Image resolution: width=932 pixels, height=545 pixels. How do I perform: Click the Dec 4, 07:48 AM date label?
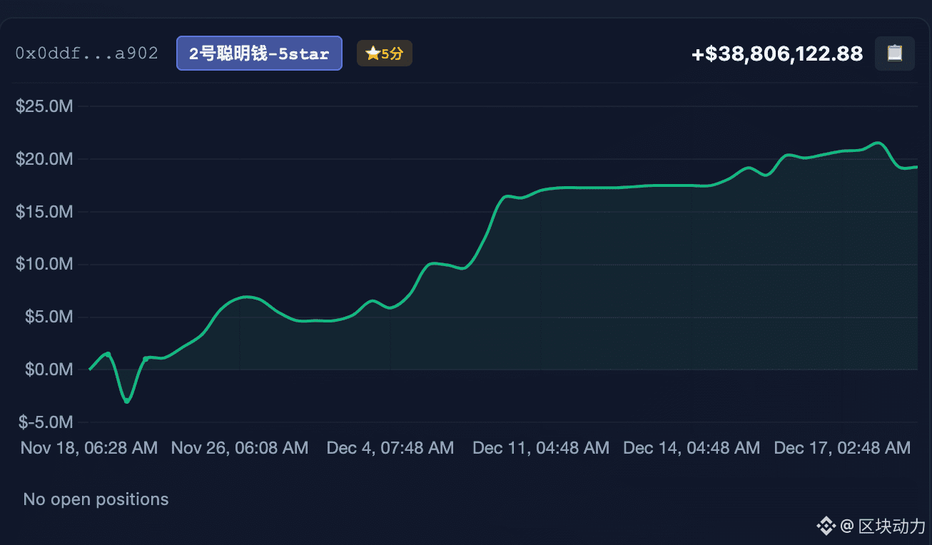(390, 448)
